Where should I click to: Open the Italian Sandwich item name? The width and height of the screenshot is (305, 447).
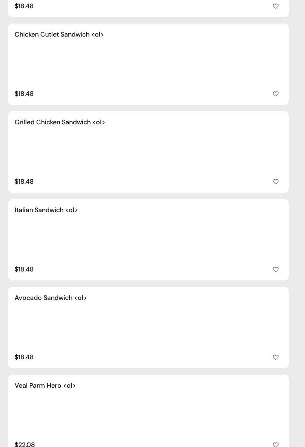pyautogui.click(x=46, y=210)
